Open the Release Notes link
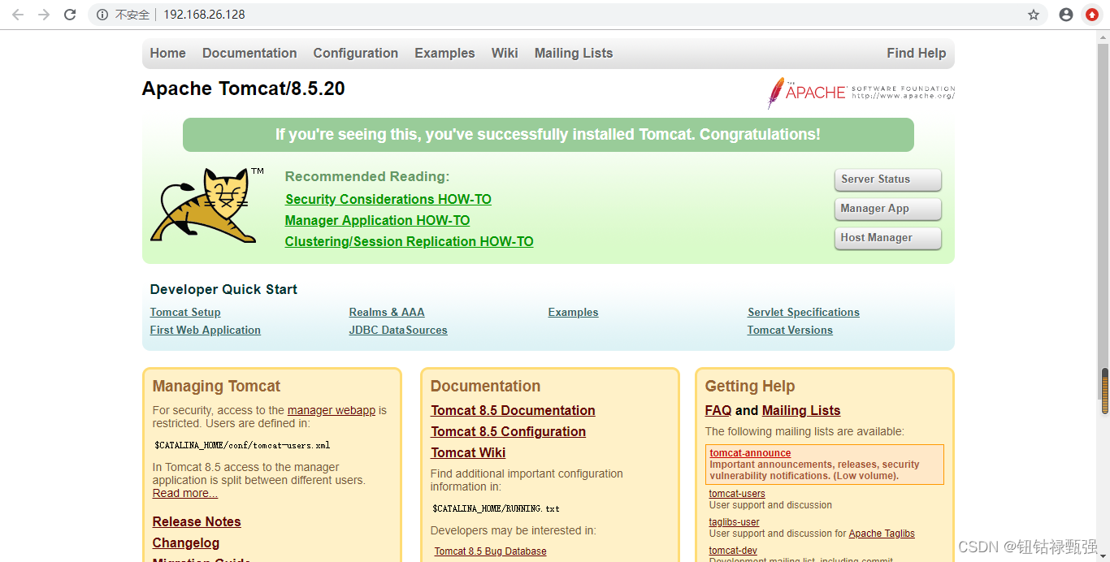 pyautogui.click(x=197, y=521)
